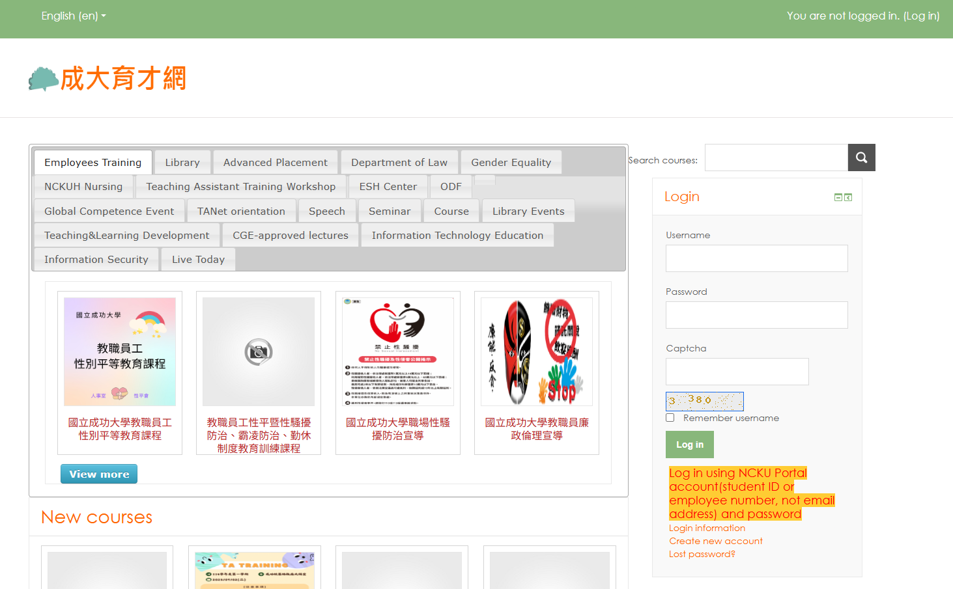Switch to the Live Today tab
The width and height of the screenshot is (953, 589).
[x=198, y=260]
